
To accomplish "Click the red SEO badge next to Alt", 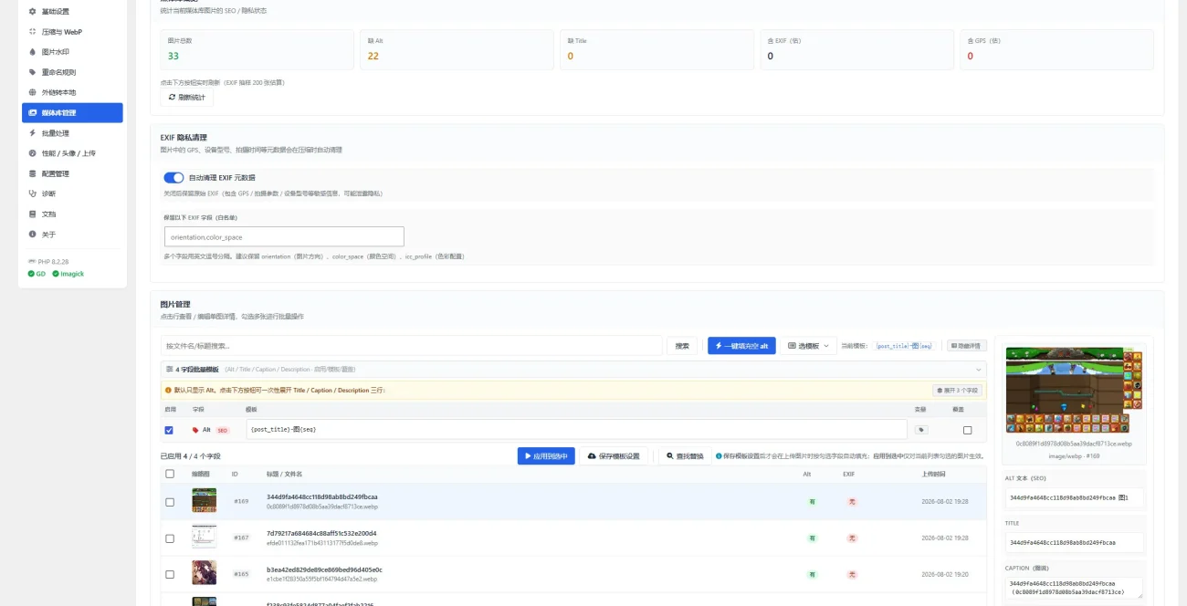I will pyautogui.click(x=222, y=430).
